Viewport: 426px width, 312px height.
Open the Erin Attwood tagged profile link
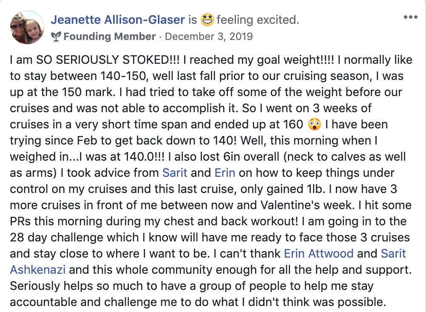[x=319, y=253]
